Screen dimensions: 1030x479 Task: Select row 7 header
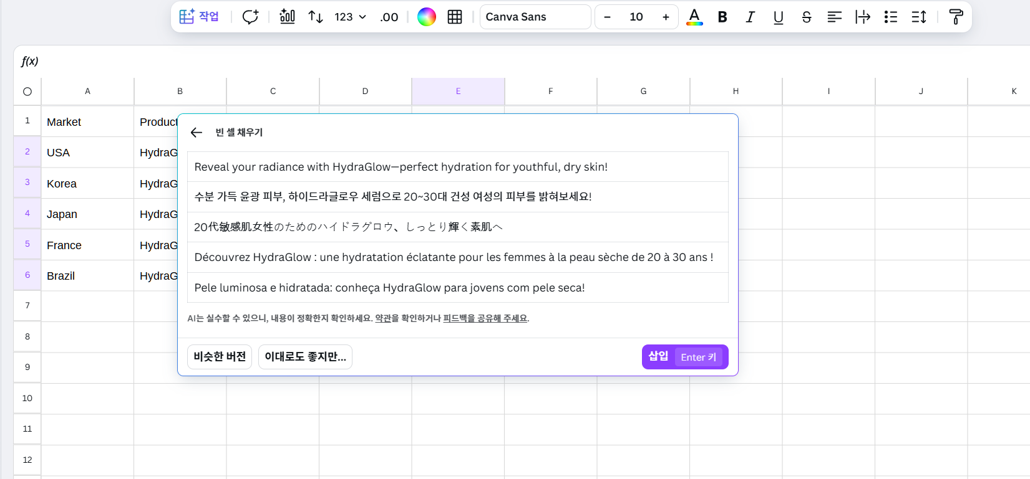click(27, 306)
